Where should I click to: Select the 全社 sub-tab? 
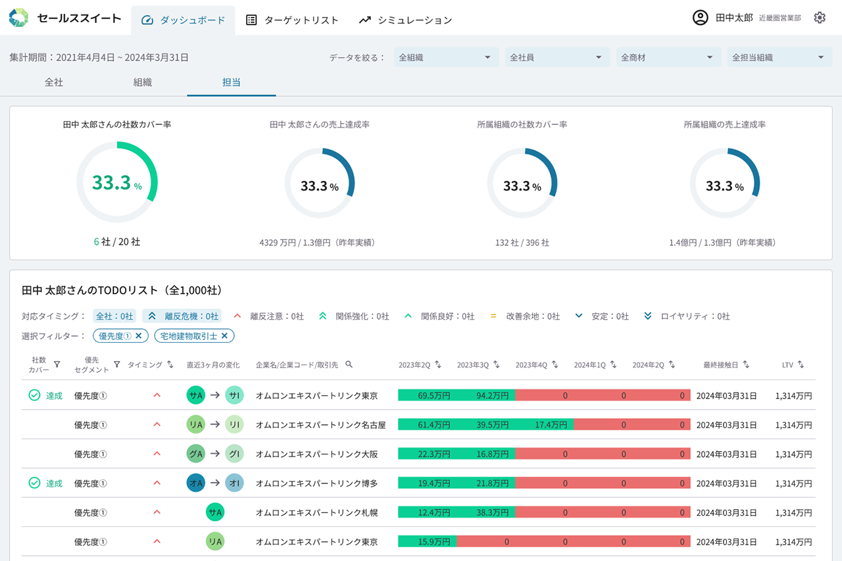coord(54,83)
